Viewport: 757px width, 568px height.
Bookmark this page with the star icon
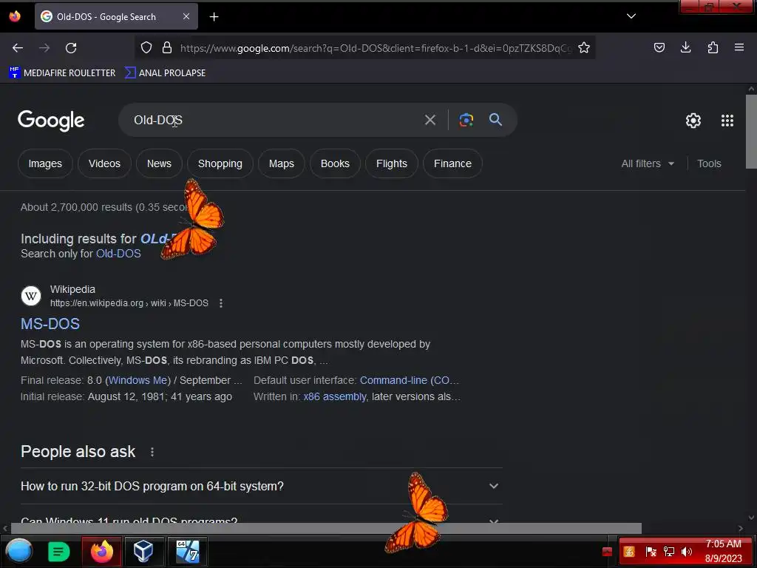pos(584,48)
